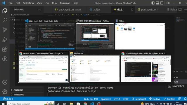
Task: Open the Terminal menu
Action: click(x=65, y=3)
